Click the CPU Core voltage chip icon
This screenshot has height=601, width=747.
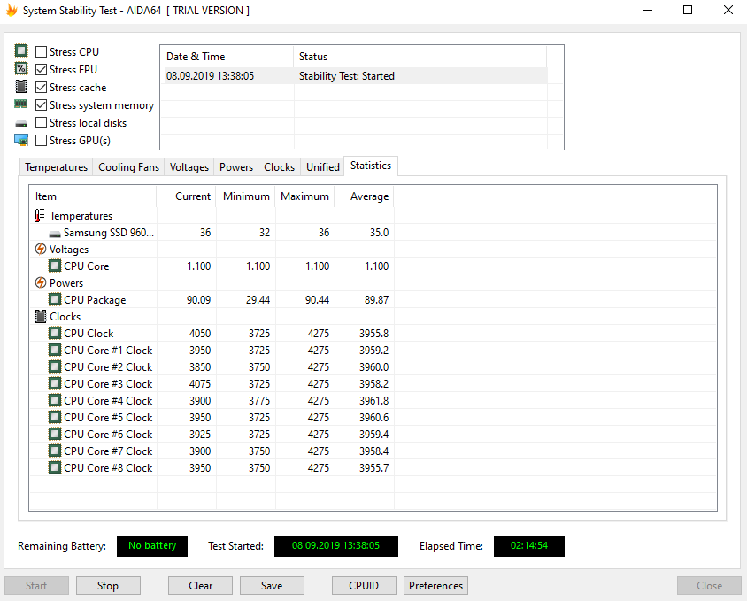(x=55, y=266)
